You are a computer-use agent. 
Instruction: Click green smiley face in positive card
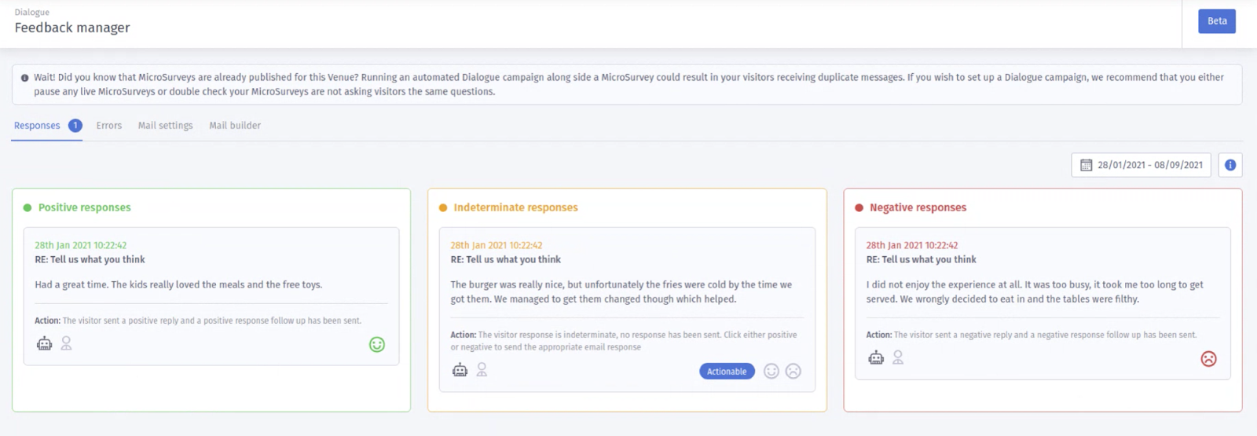(377, 344)
